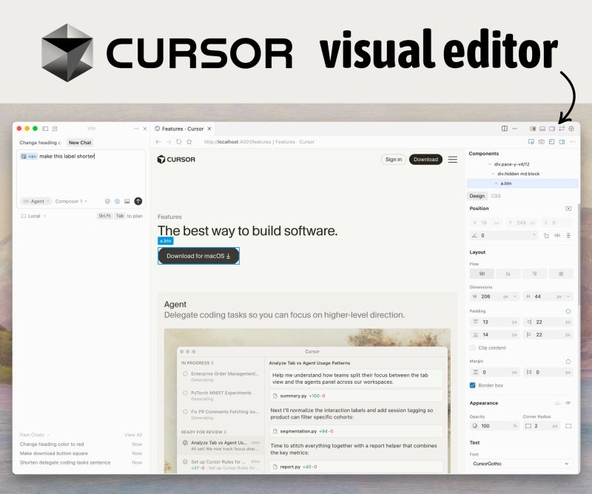Open the camera screenshot icon in the toolbar
This screenshot has height=494, width=592.
pos(542,141)
